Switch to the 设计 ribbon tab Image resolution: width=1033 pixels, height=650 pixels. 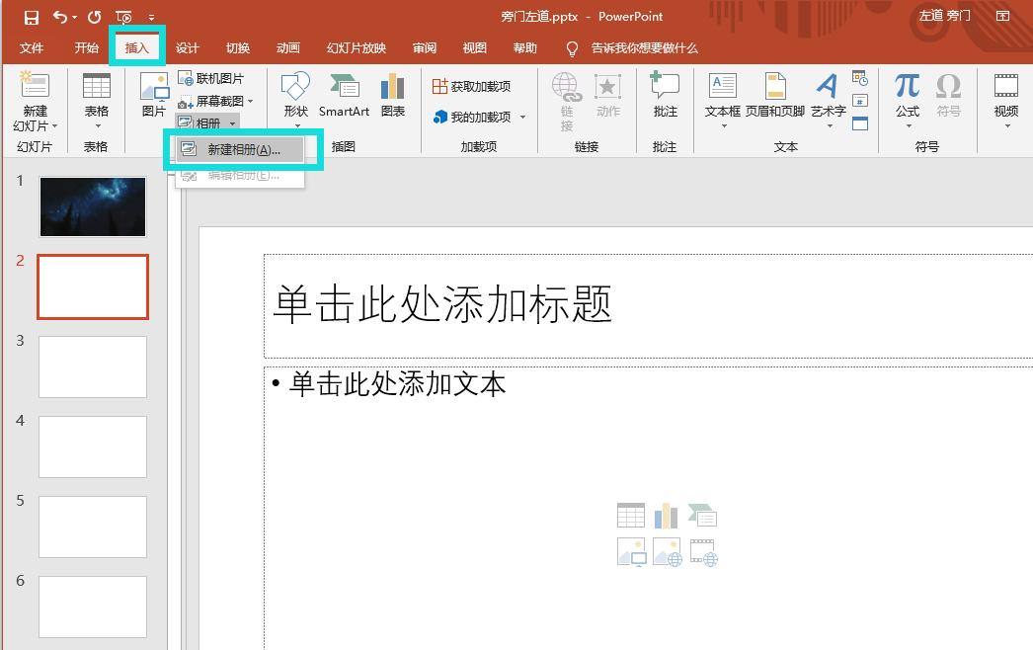click(188, 47)
